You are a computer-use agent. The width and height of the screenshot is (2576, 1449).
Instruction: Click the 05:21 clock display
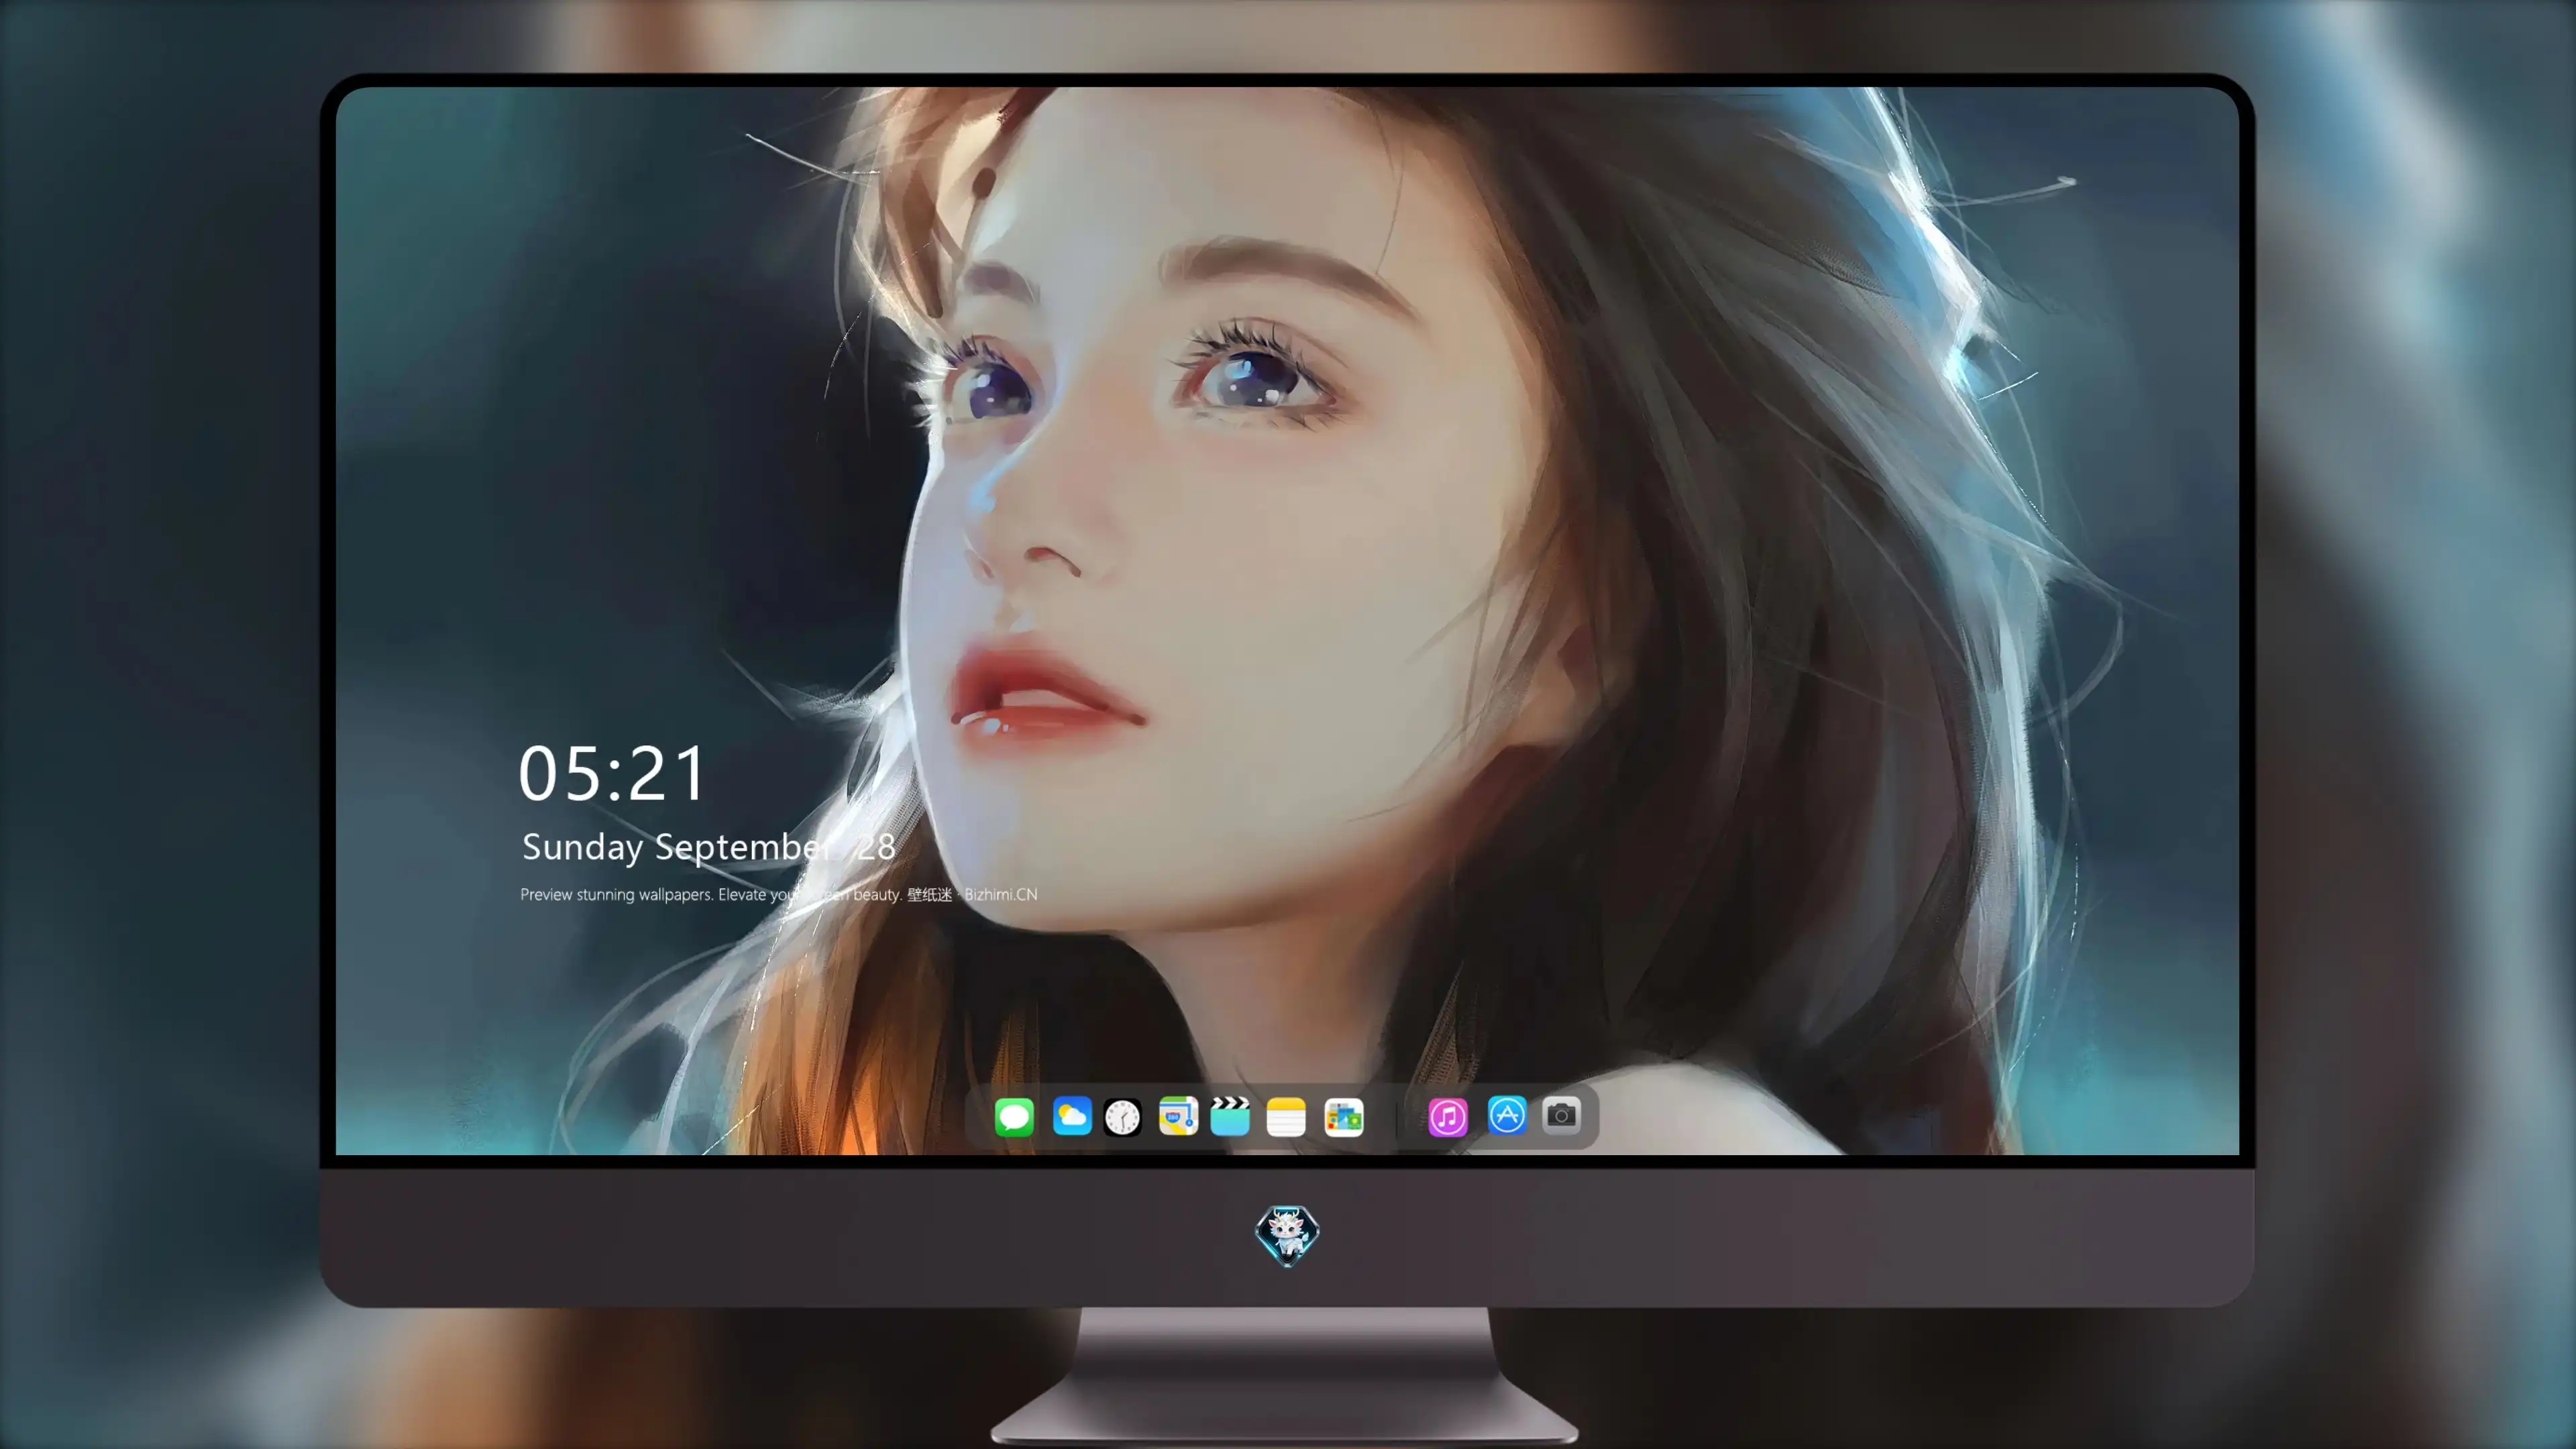(x=612, y=774)
